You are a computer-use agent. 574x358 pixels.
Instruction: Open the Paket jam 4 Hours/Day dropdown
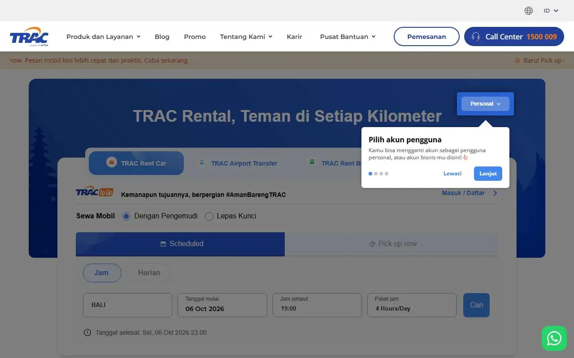[x=412, y=305]
